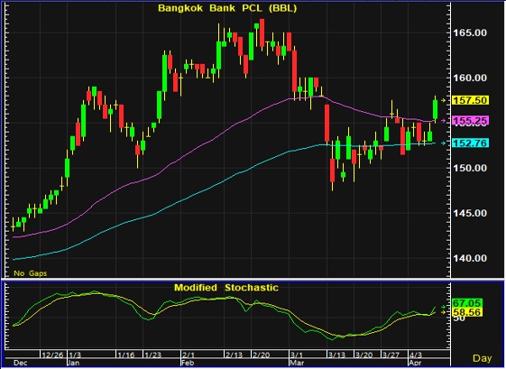Select the 152.76 cyan moving average label

tap(471, 143)
